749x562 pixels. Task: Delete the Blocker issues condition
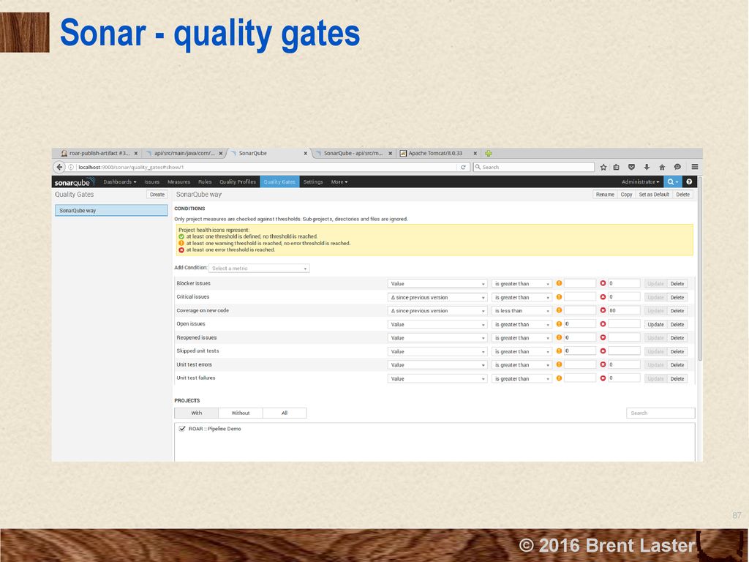click(677, 284)
